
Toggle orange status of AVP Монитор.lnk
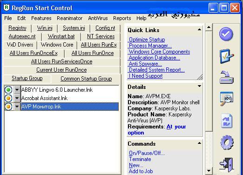click(x=8, y=107)
